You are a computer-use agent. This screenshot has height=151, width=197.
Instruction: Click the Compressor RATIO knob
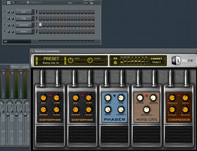[x=185, y=98]
